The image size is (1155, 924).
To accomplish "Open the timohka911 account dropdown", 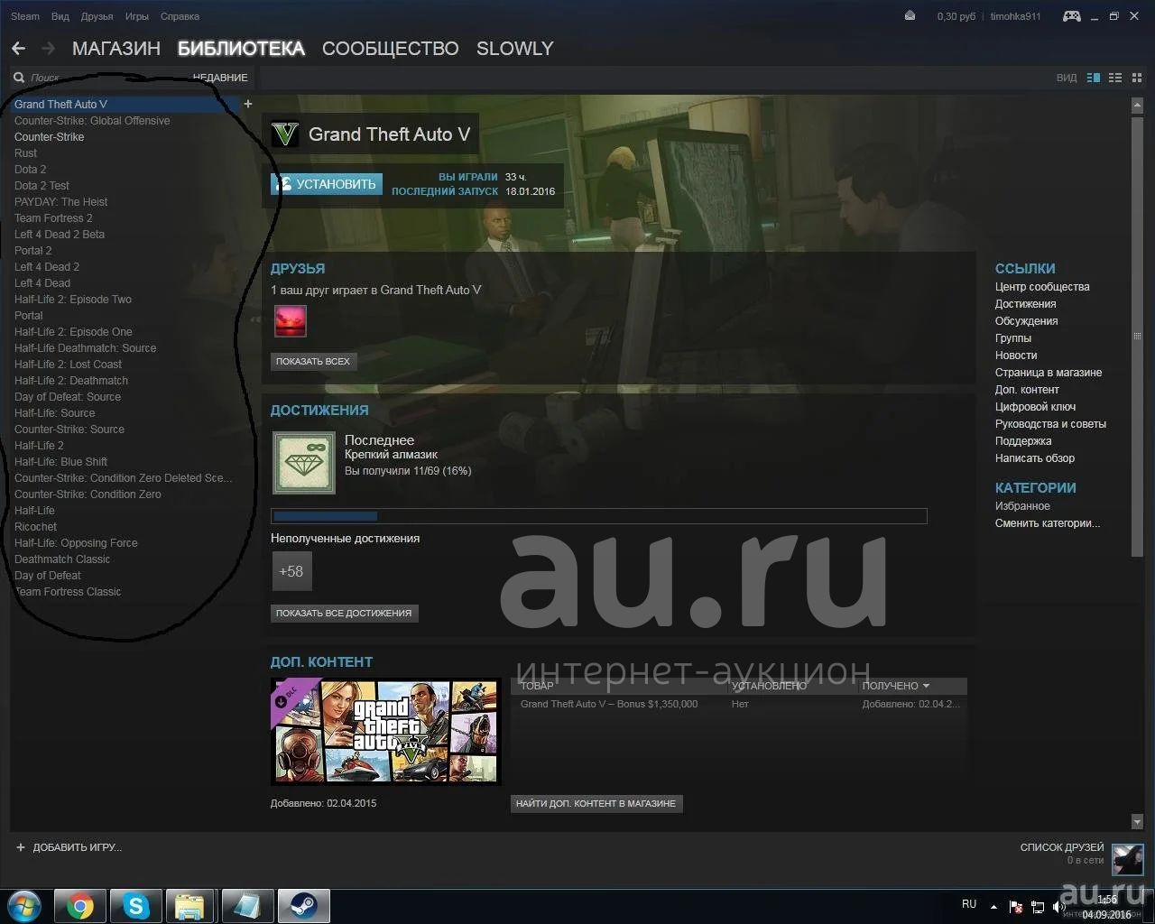I will [1015, 16].
